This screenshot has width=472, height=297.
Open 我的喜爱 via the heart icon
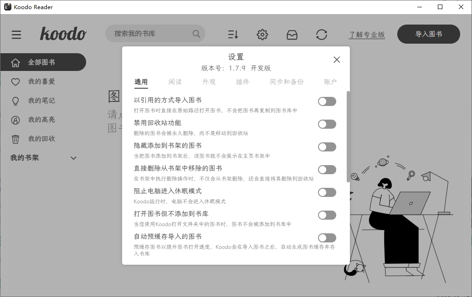click(x=16, y=81)
